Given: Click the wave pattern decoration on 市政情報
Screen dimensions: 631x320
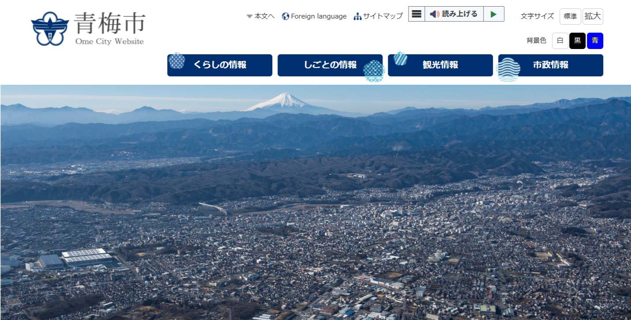Looking at the screenshot, I should click(x=508, y=70).
